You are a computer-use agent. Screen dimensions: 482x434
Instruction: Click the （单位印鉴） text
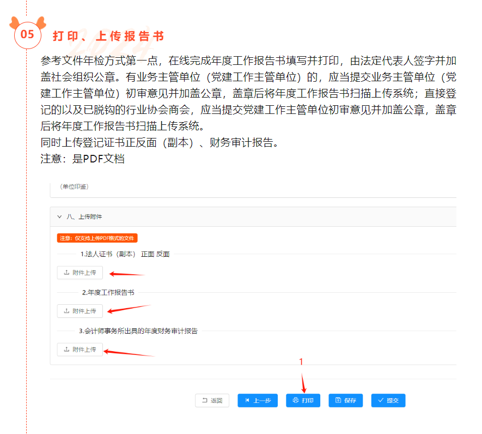pos(71,186)
